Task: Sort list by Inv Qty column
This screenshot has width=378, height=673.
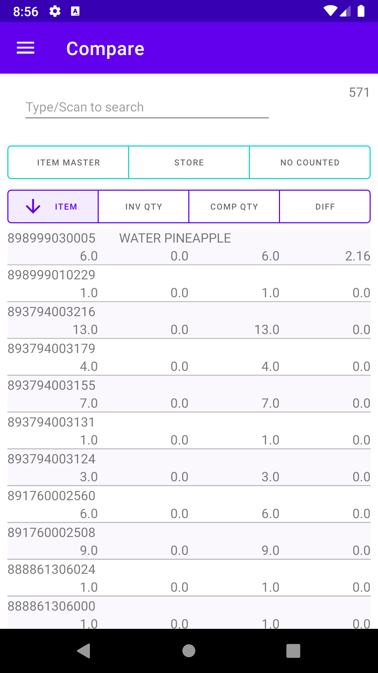Action: [x=143, y=207]
